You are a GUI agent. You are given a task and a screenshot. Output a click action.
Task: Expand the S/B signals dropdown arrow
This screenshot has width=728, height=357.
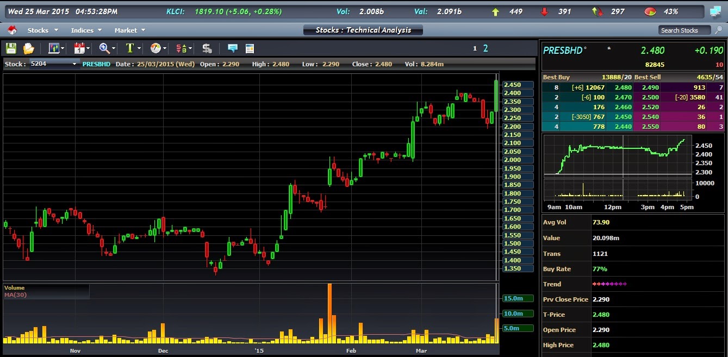(190, 49)
